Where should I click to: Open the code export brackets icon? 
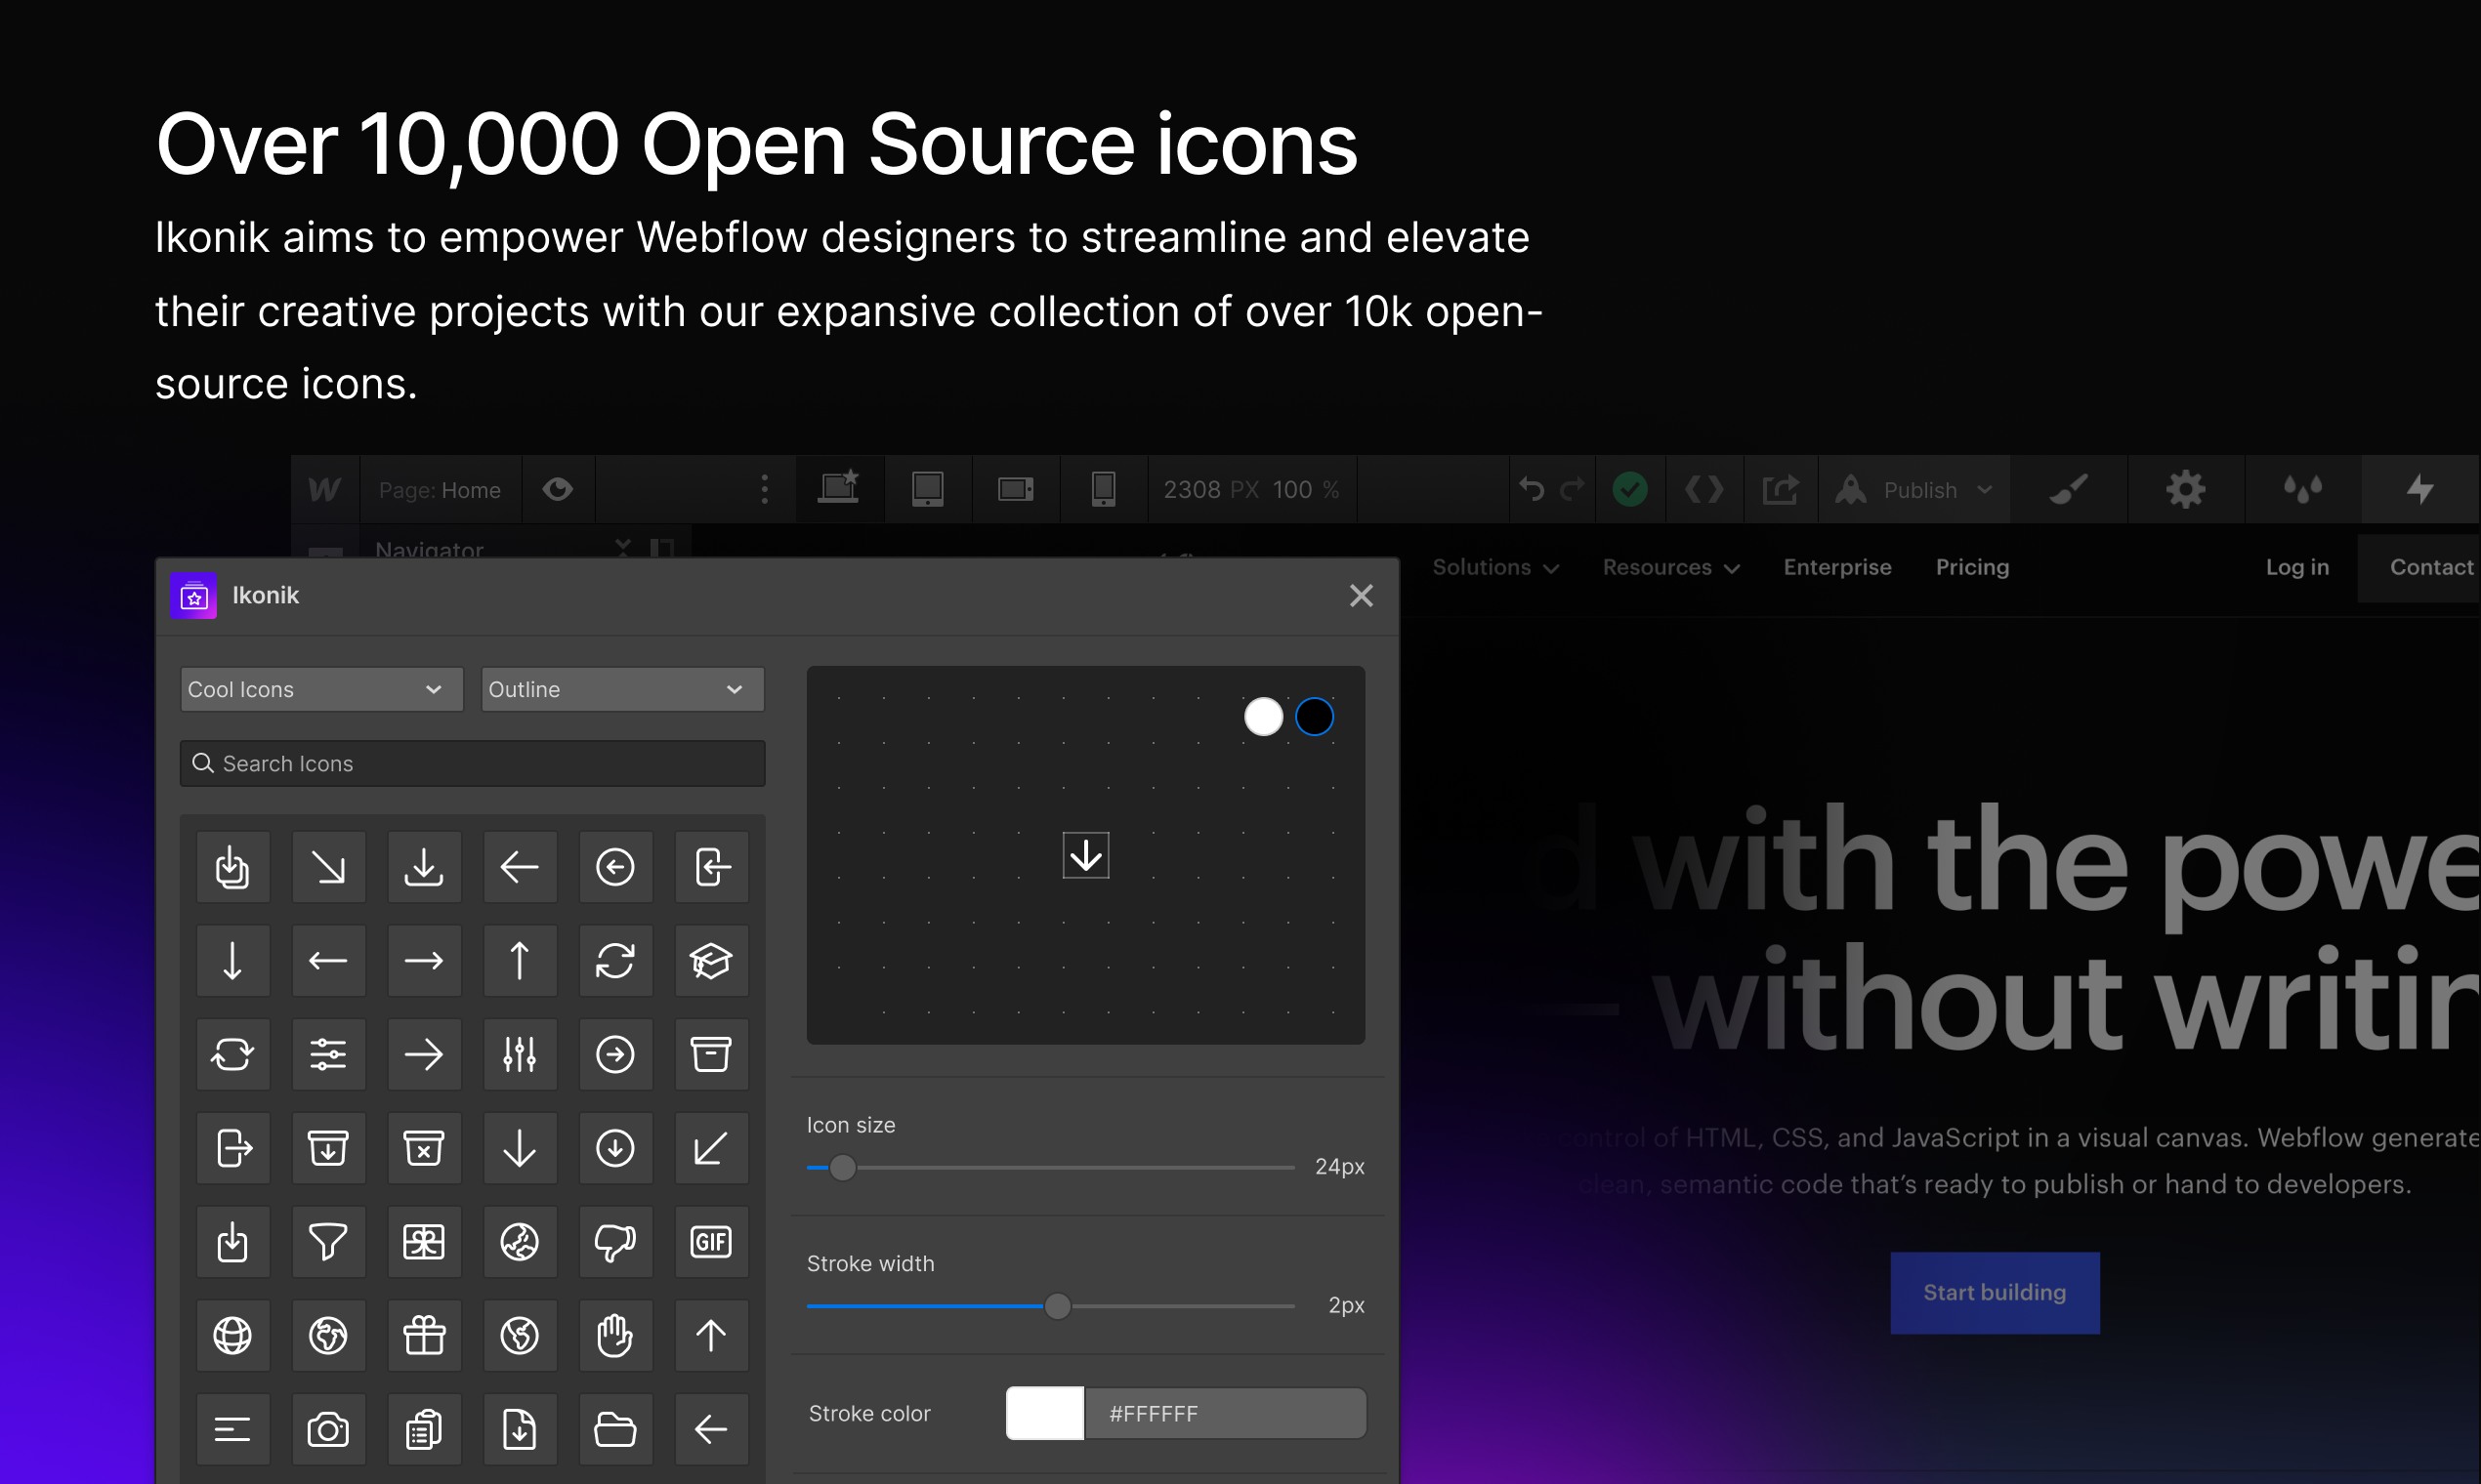click(x=1703, y=489)
